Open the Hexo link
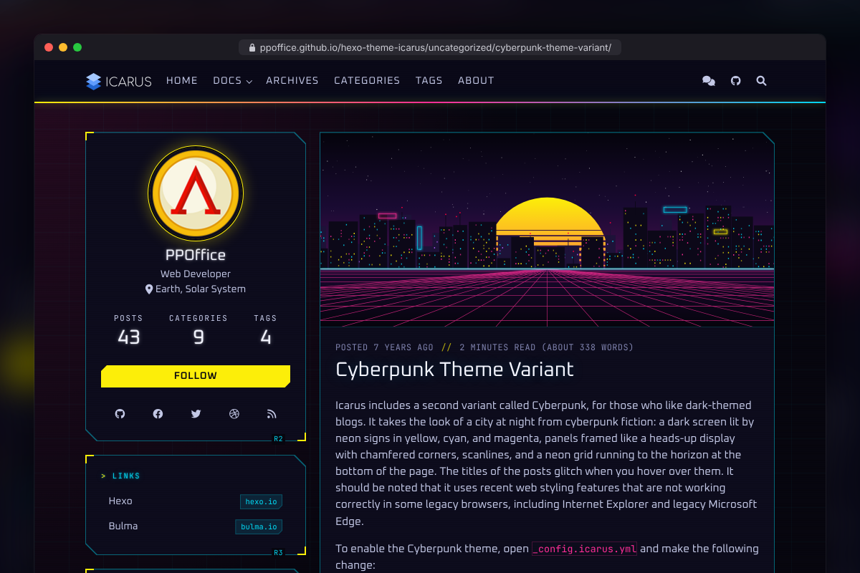The height and width of the screenshot is (573, 860). click(x=120, y=501)
